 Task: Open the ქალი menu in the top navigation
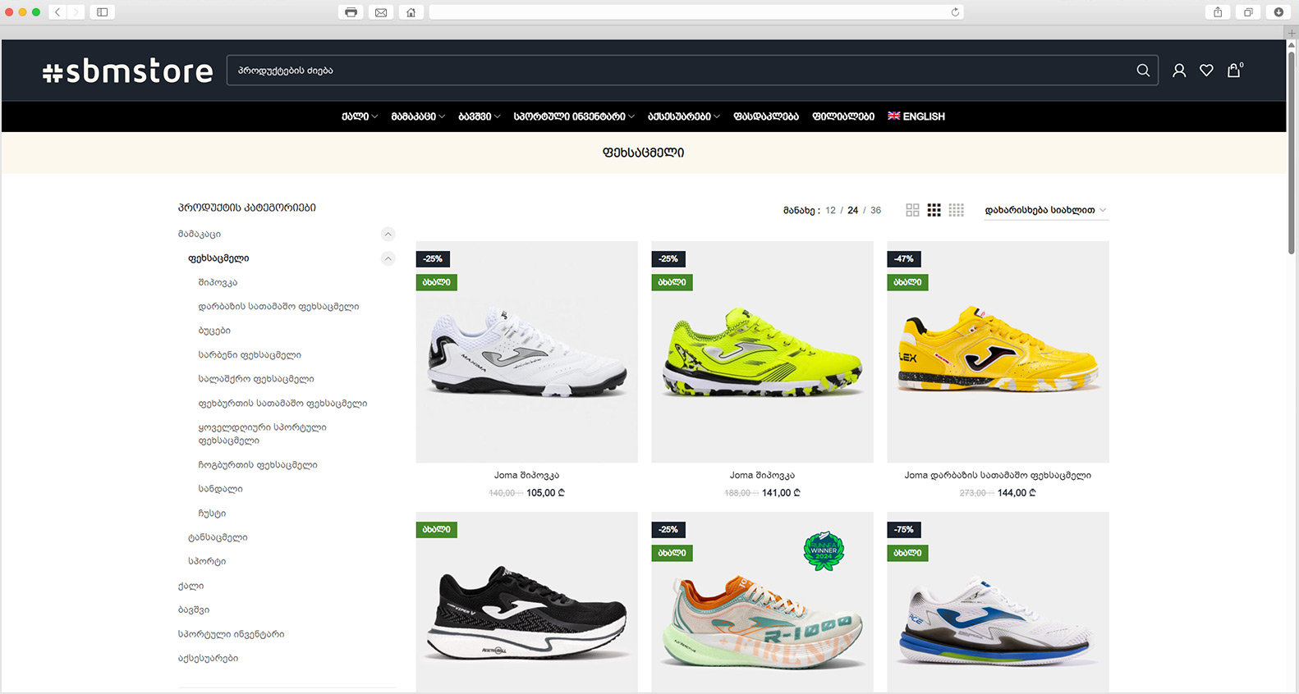point(360,116)
